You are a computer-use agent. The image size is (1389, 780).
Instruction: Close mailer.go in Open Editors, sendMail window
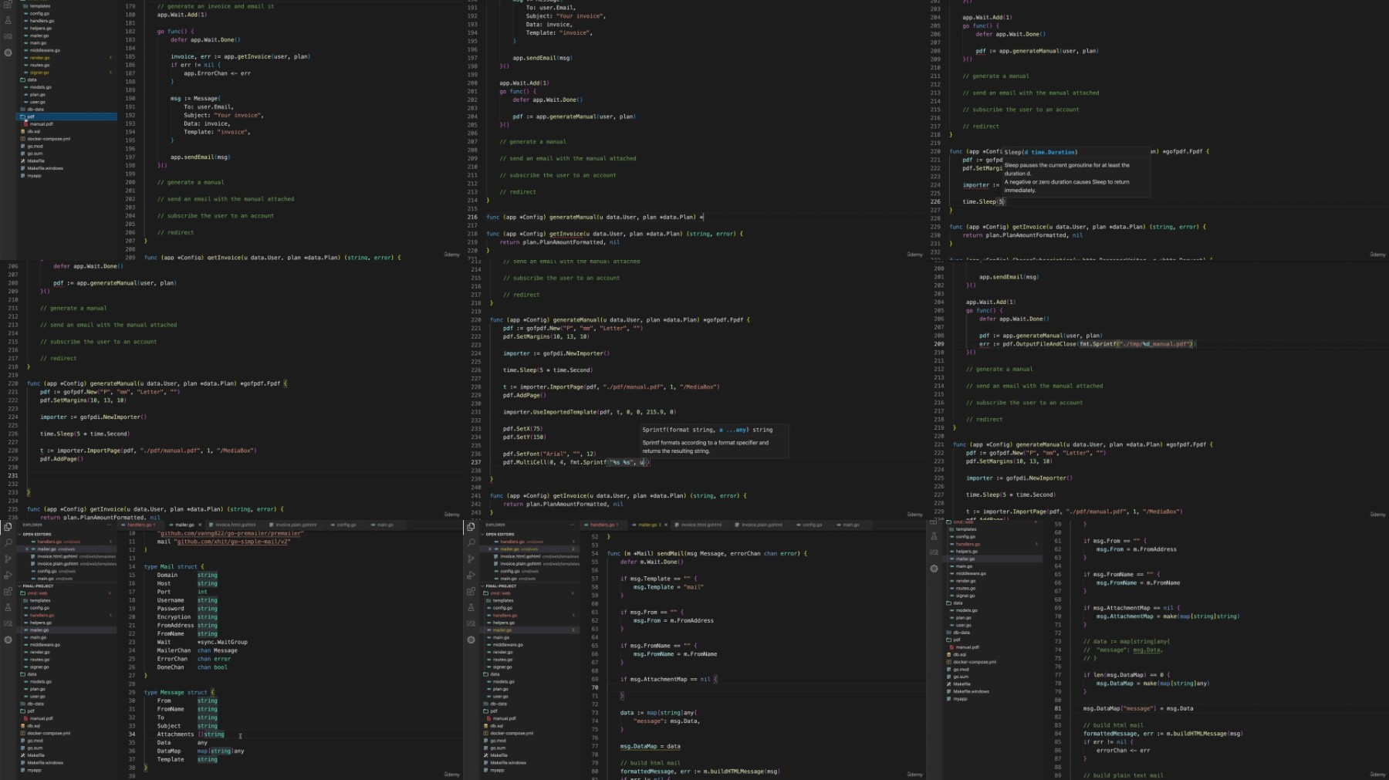[490, 549]
